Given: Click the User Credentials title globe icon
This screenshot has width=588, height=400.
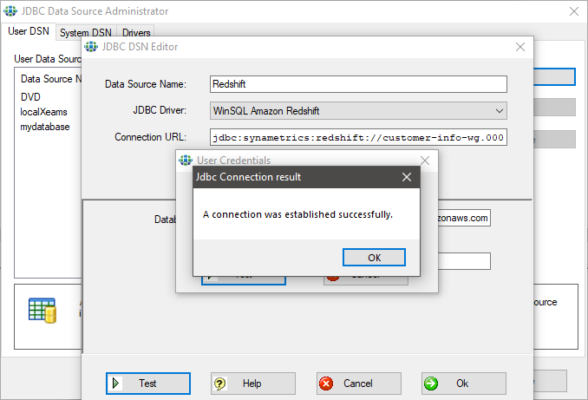Looking at the screenshot, I should 186,161.
